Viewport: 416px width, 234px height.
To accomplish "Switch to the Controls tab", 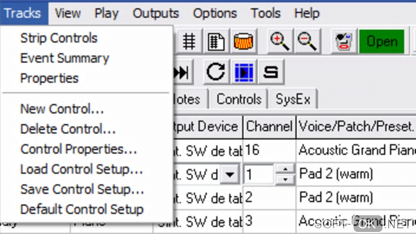I will click(x=239, y=99).
